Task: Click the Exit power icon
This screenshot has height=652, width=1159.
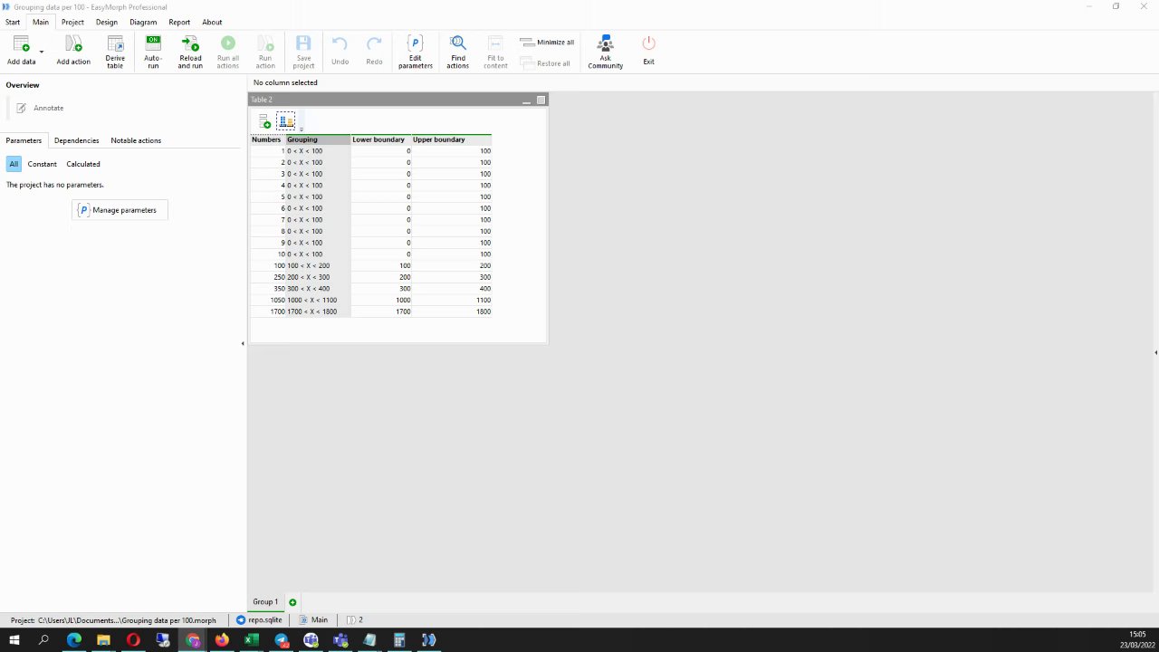Action: coord(648,43)
